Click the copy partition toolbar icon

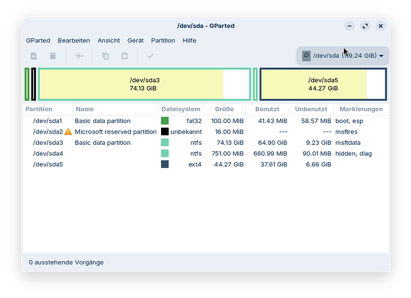pyautogui.click(x=106, y=56)
